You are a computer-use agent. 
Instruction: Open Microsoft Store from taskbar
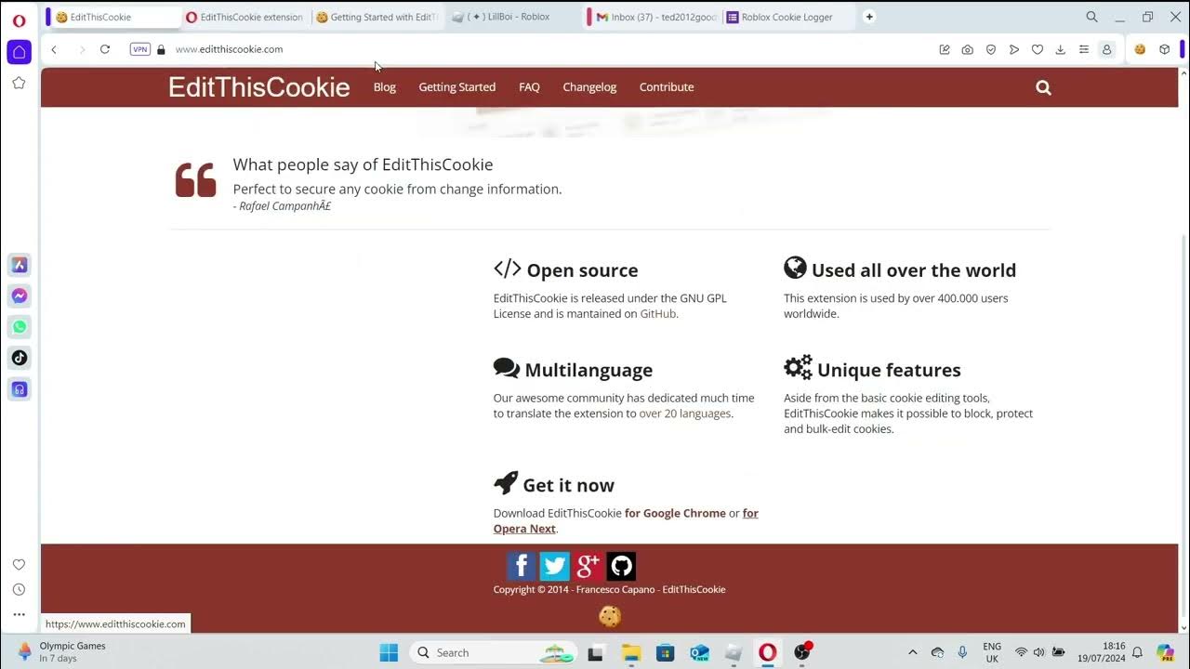(665, 652)
